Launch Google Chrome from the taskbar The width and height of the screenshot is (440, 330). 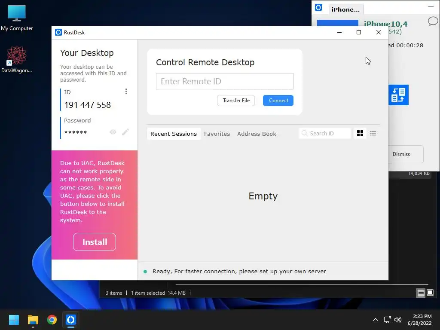tap(52, 320)
